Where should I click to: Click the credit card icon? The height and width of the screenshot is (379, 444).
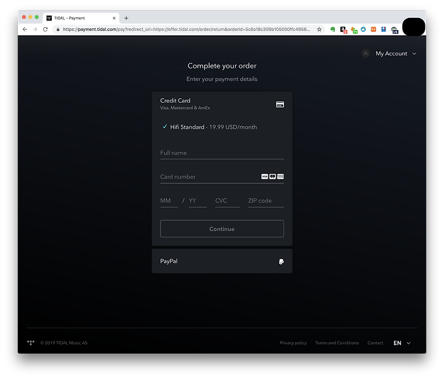280,104
